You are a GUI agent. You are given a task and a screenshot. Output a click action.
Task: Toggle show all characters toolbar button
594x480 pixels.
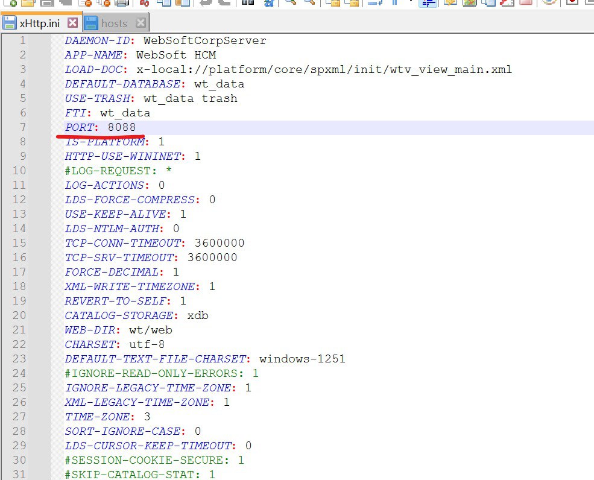[x=395, y=2]
